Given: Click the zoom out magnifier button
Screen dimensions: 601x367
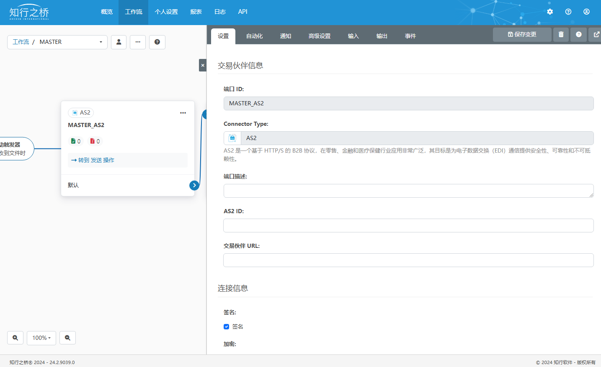Looking at the screenshot, I should (67, 338).
